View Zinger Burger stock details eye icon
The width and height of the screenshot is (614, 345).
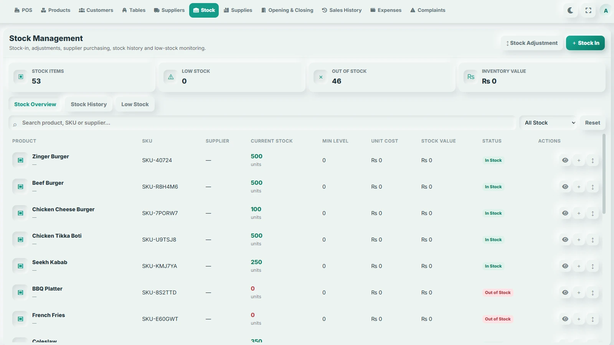[565, 160]
